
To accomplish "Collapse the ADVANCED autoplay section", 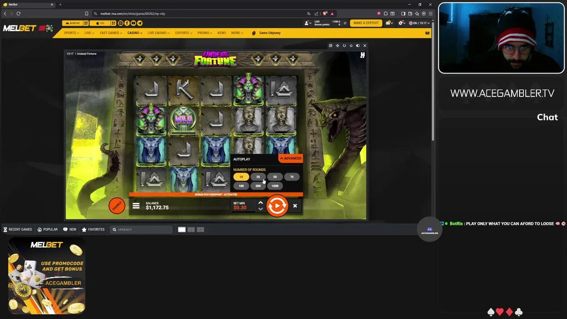I will pyautogui.click(x=290, y=158).
